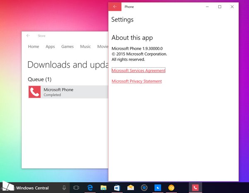Open Task View from the taskbar

coord(76,188)
